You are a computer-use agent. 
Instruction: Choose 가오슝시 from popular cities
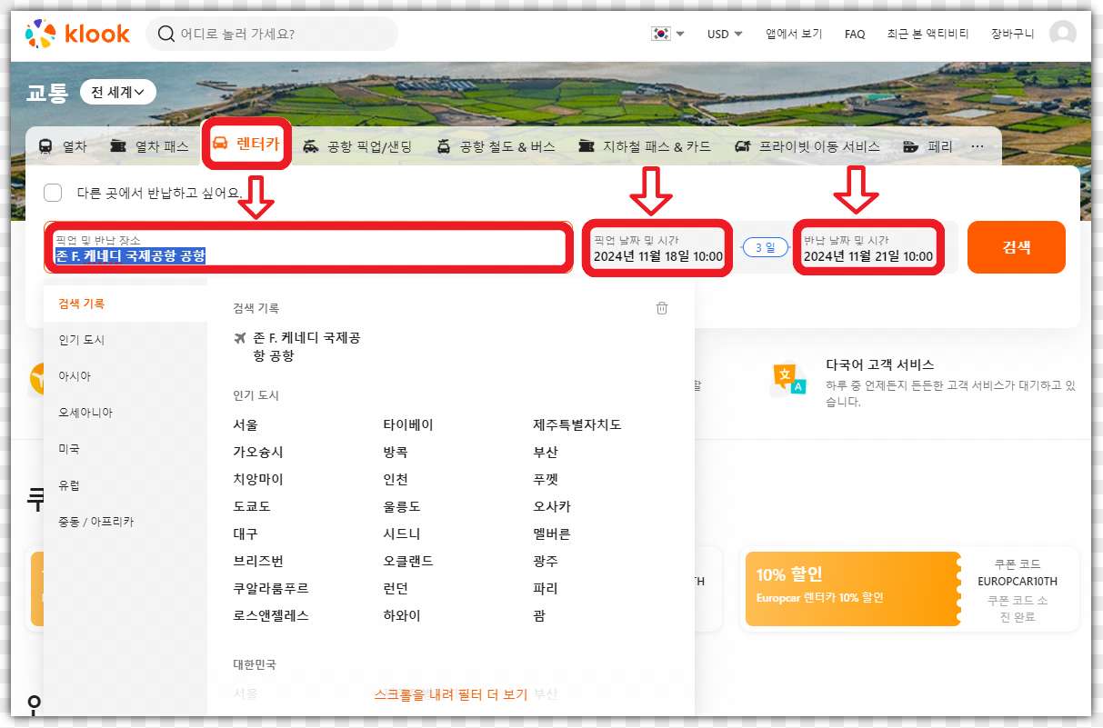[x=258, y=452]
